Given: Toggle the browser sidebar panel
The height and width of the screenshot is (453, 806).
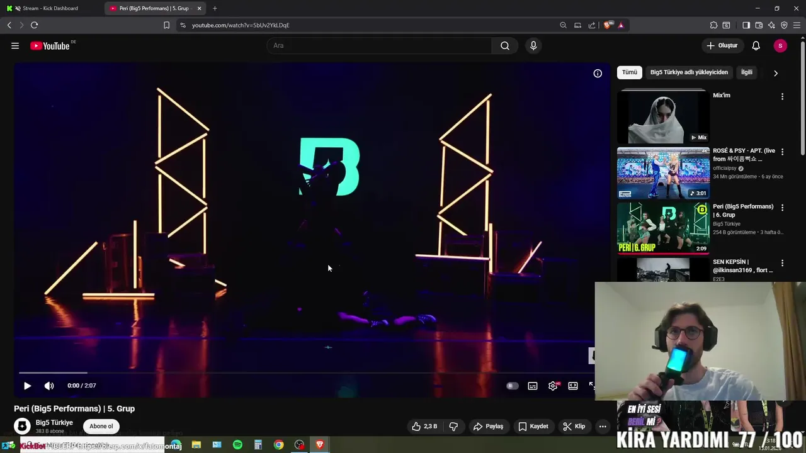Looking at the screenshot, I should point(746,25).
